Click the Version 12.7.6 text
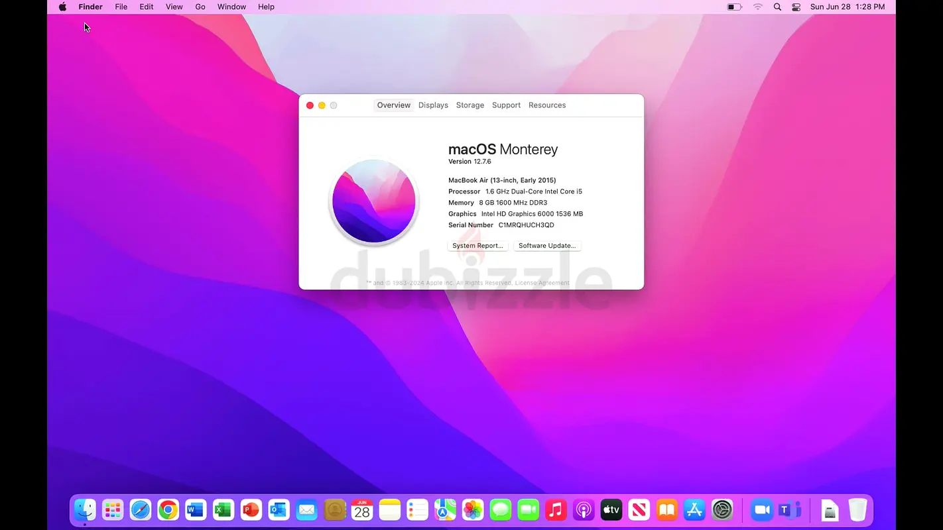Image resolution: width=943 pixels, height=530 pixels. coord(470,162)
